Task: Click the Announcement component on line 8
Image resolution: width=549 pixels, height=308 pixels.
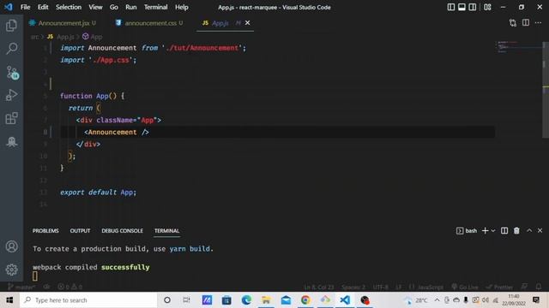Action: click(x=112, y=132)
